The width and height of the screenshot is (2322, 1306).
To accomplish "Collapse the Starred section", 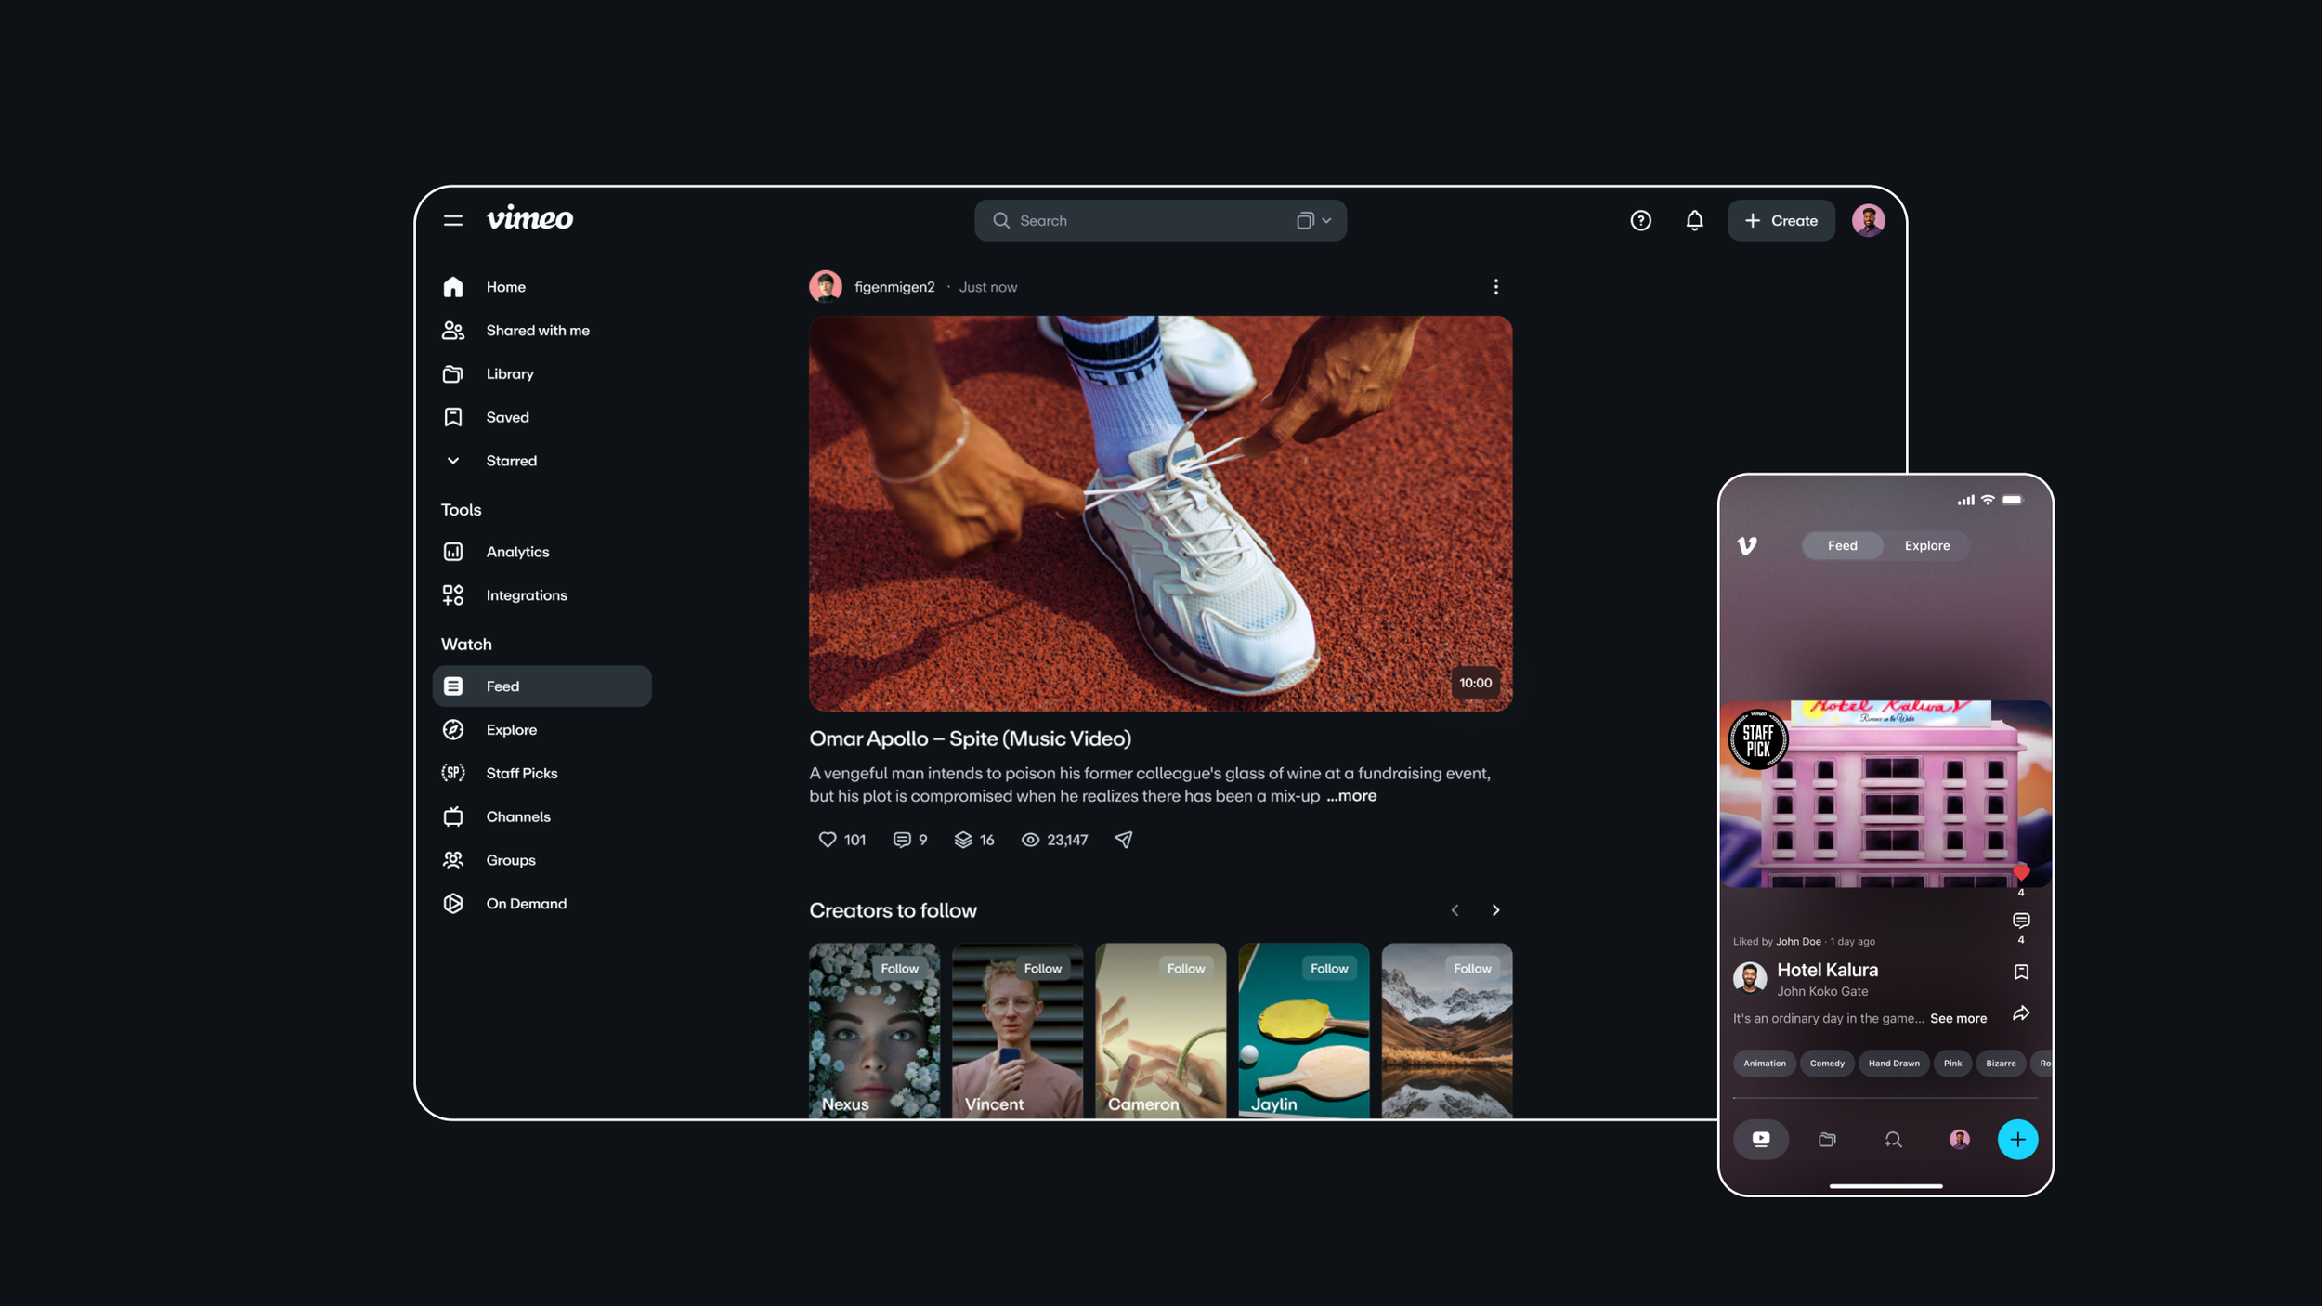I will pyautogui.click(x=453, y=460).
